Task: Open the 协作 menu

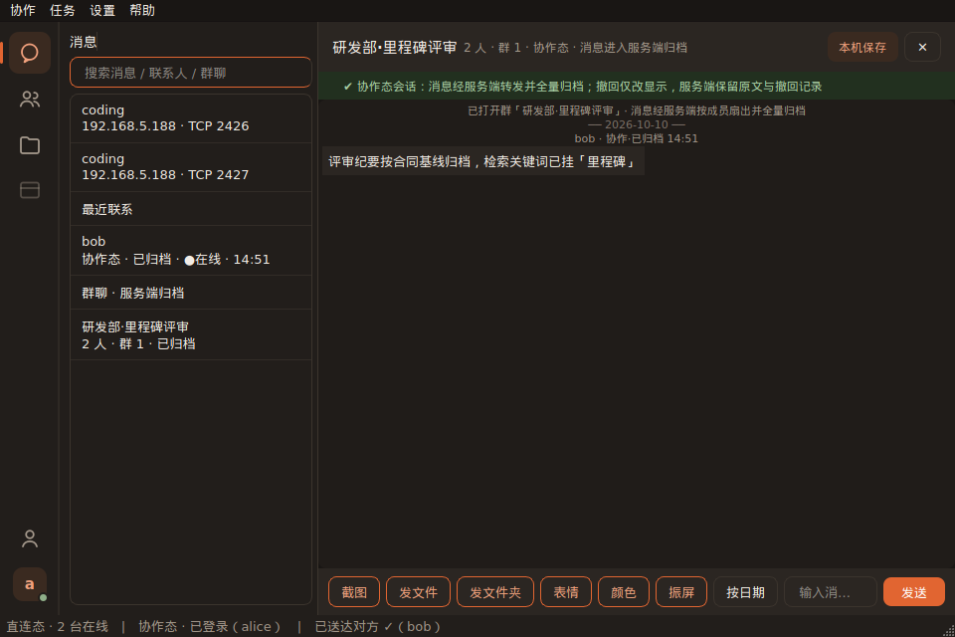Action: (x=23, y=10)
